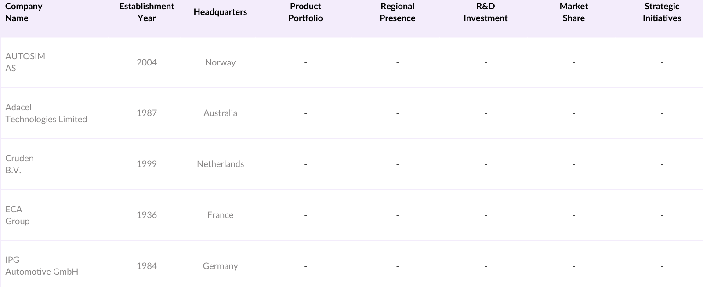Select the Cruden B.V. company name
The image size is (703, 287).
coord(19,164)
